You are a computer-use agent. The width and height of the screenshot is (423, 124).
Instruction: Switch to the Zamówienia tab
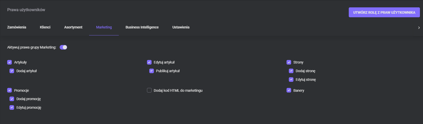[x=17, y=27]
